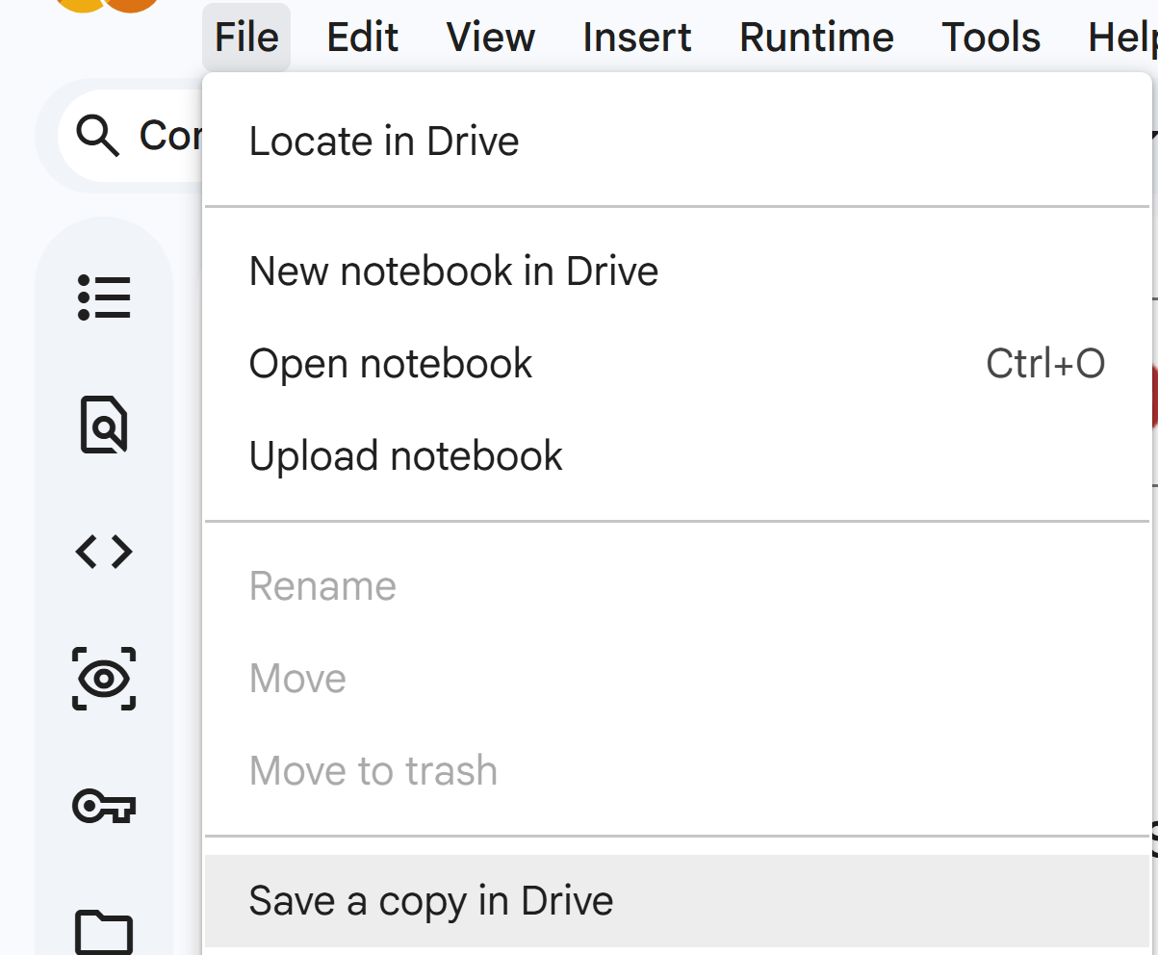The height and width of the screenshot is (955, 1158).
Task: Select New notebook in Drive
Action: pyautogui.click(x=453, y=271)
